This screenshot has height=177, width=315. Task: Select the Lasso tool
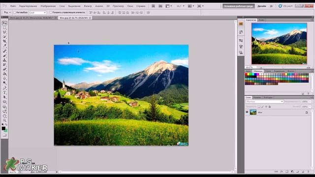tap(4, 32)
